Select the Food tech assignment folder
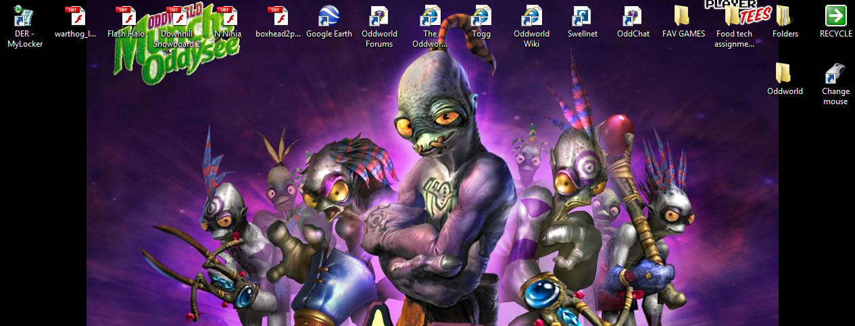This screenshot has height=326, width=855. 734,16
